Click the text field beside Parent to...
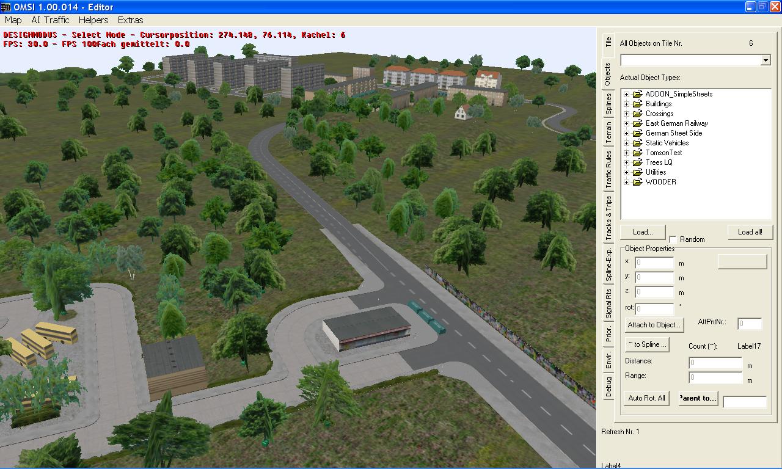This screenshot has width=782, height=469. coord(744,402)
